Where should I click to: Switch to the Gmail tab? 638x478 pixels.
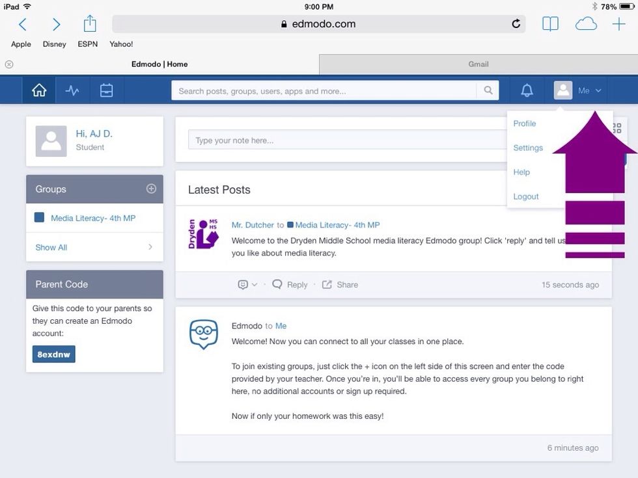click(x=478, y=64)
